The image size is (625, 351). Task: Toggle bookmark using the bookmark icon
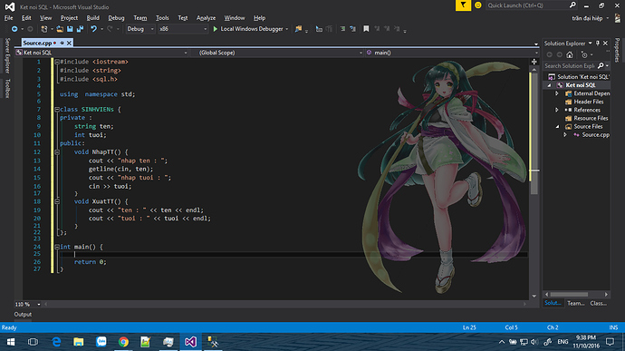pyautogui.click(x=366, y=29)
